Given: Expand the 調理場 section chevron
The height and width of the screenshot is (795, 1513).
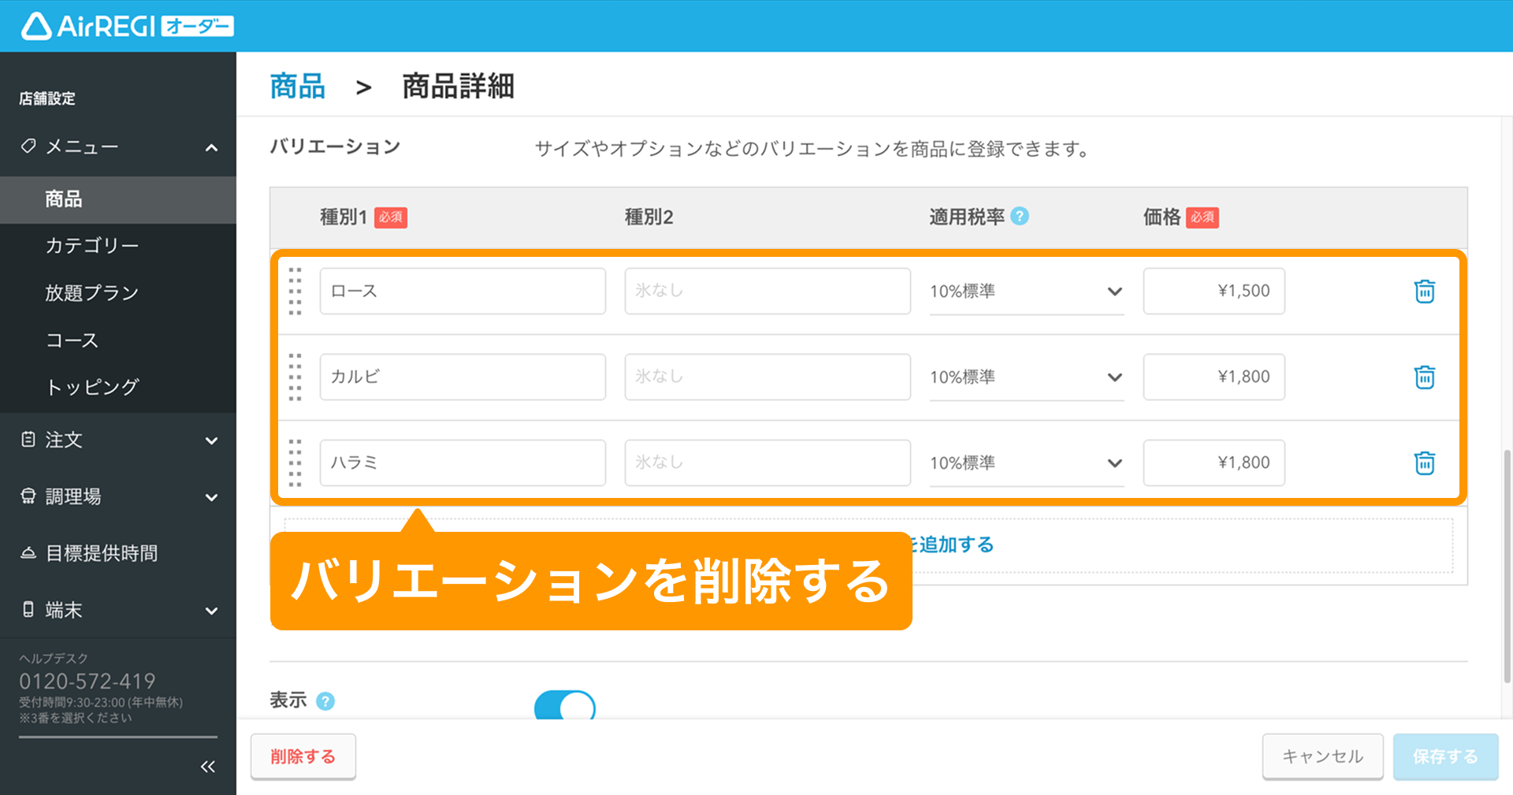Looking at the screenshot, I should click(x=211, y=497).
